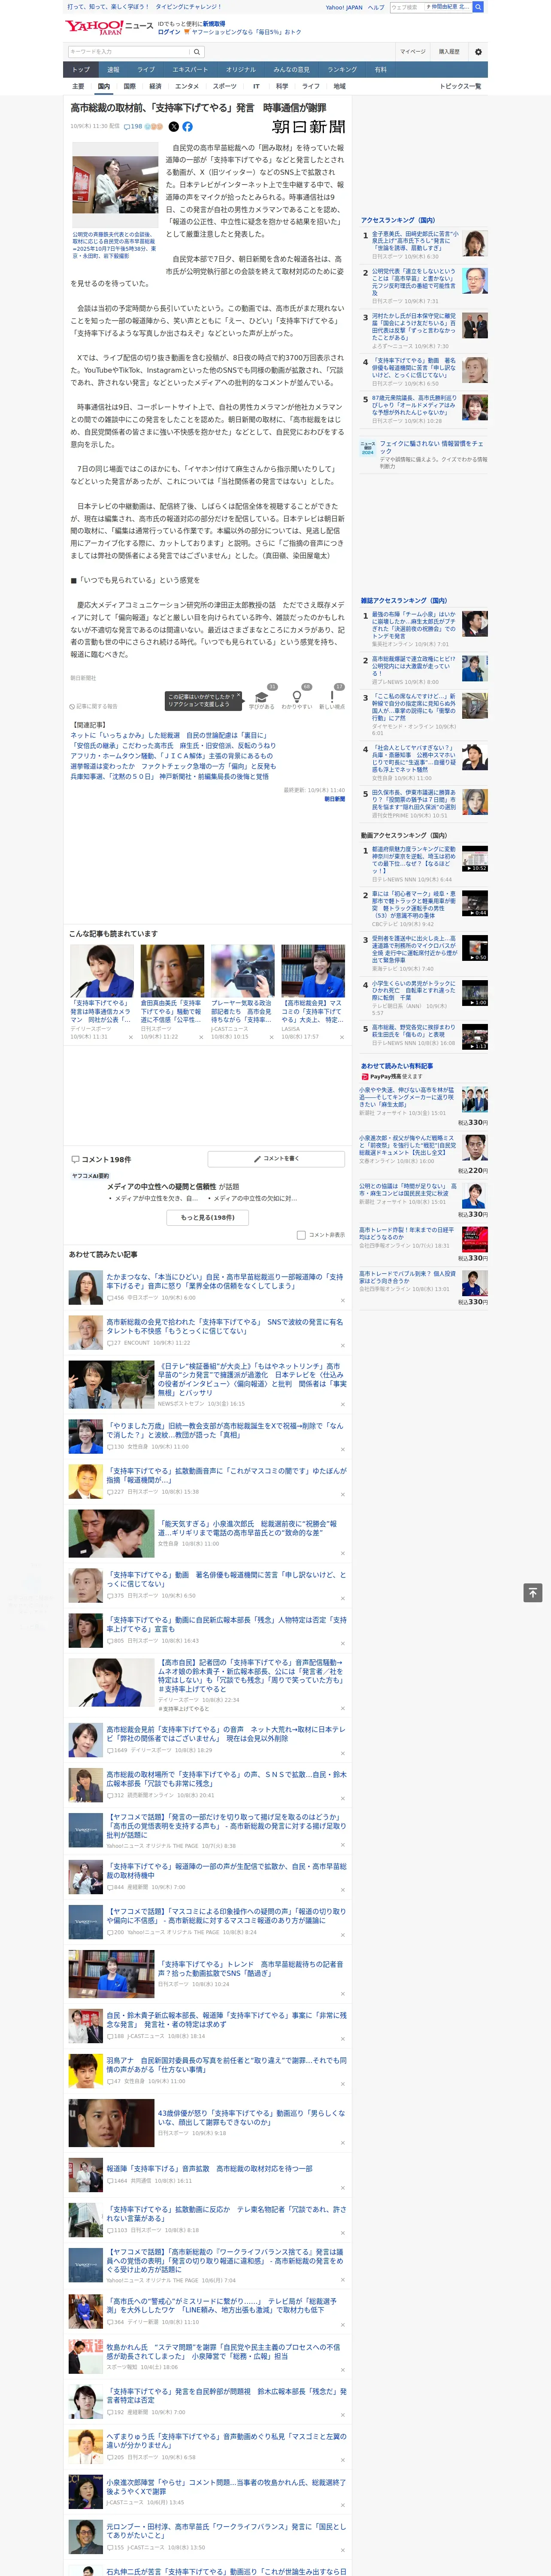Screen dimensions: 551x2576
Task: Select the エキスパート tab
Action: 190,70
